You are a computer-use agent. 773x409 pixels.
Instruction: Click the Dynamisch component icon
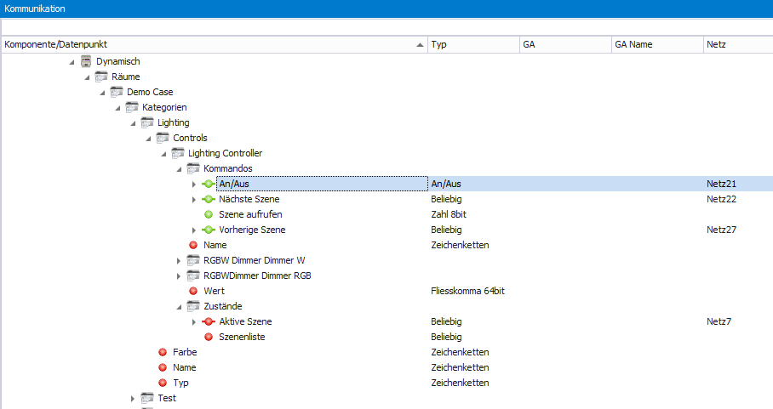pos(86,61)
